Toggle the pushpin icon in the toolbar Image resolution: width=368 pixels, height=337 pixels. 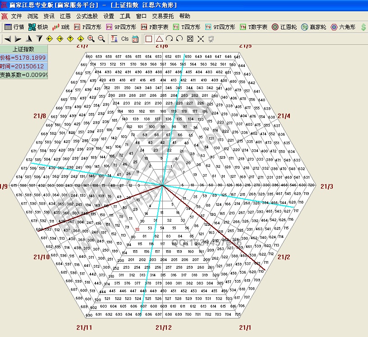[x=211, y=39]
